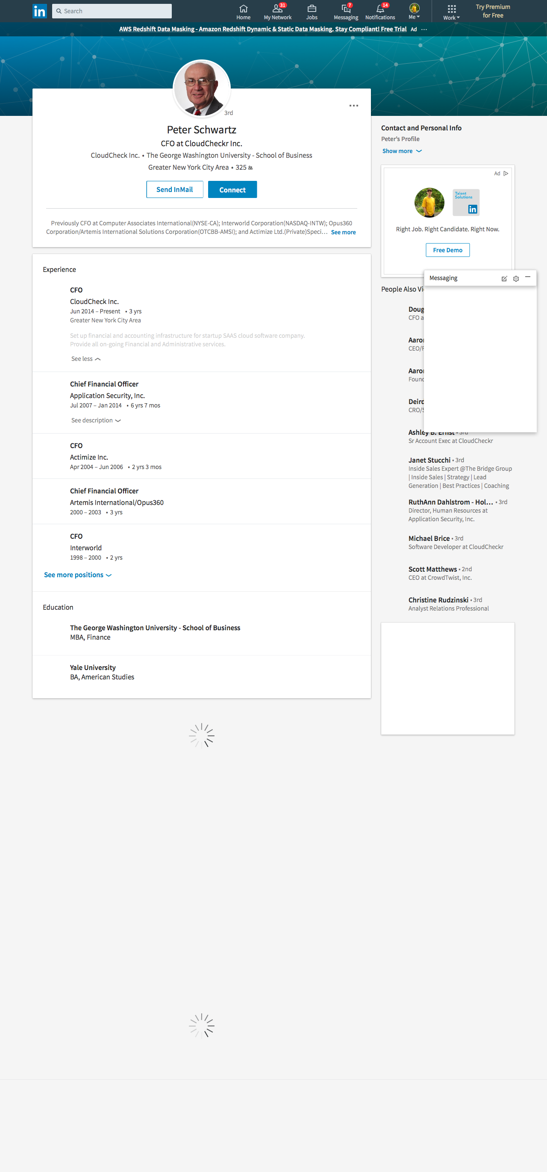Open the Home feed icon
547x1172 pixels.
[x=243, y=9]
